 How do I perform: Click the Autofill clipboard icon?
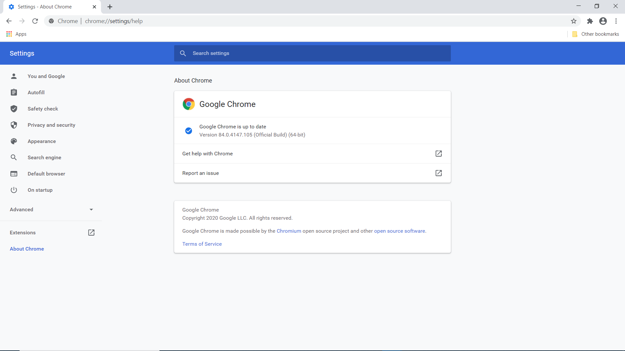click(x=14, y=92)
